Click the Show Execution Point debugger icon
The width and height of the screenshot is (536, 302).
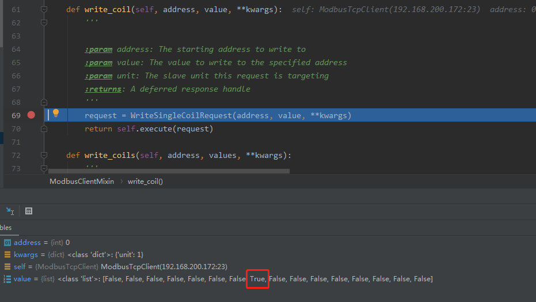[x=10, y=212]
